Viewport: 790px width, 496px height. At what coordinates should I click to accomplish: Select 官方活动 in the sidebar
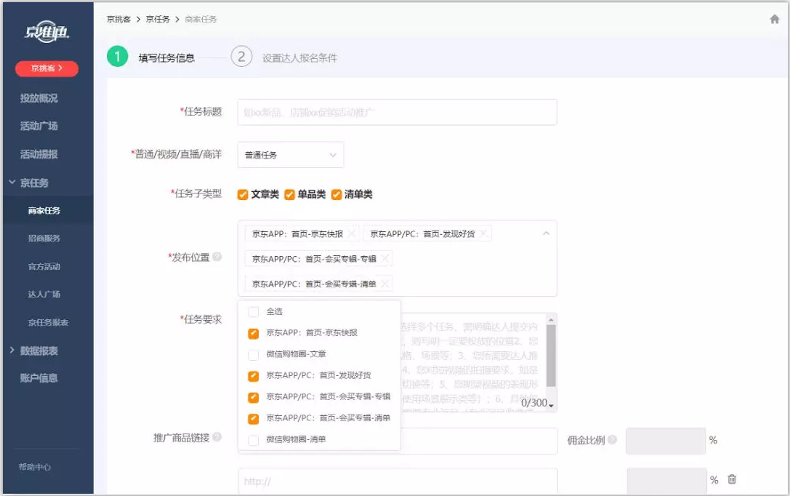pos(44,266)
